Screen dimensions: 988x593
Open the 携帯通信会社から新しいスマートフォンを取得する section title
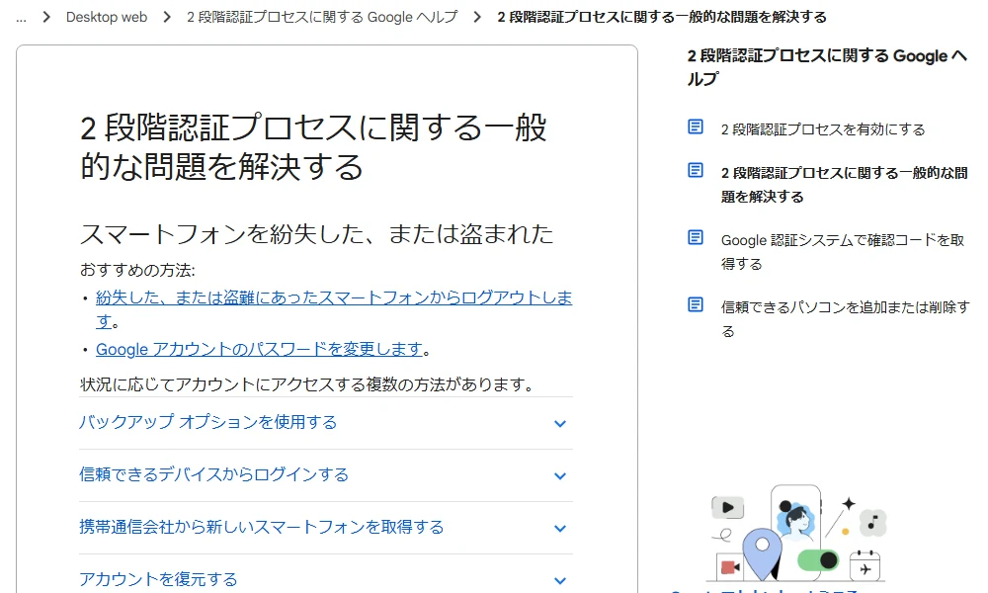pyautogui.click(x=262, y=527)
